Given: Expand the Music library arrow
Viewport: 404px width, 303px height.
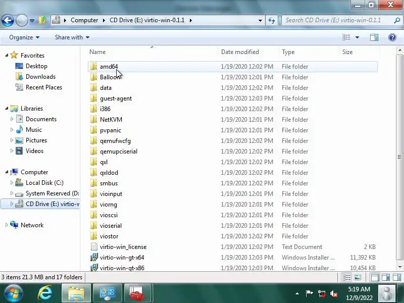Looking at the screenshot, I should tap(12, 130).
